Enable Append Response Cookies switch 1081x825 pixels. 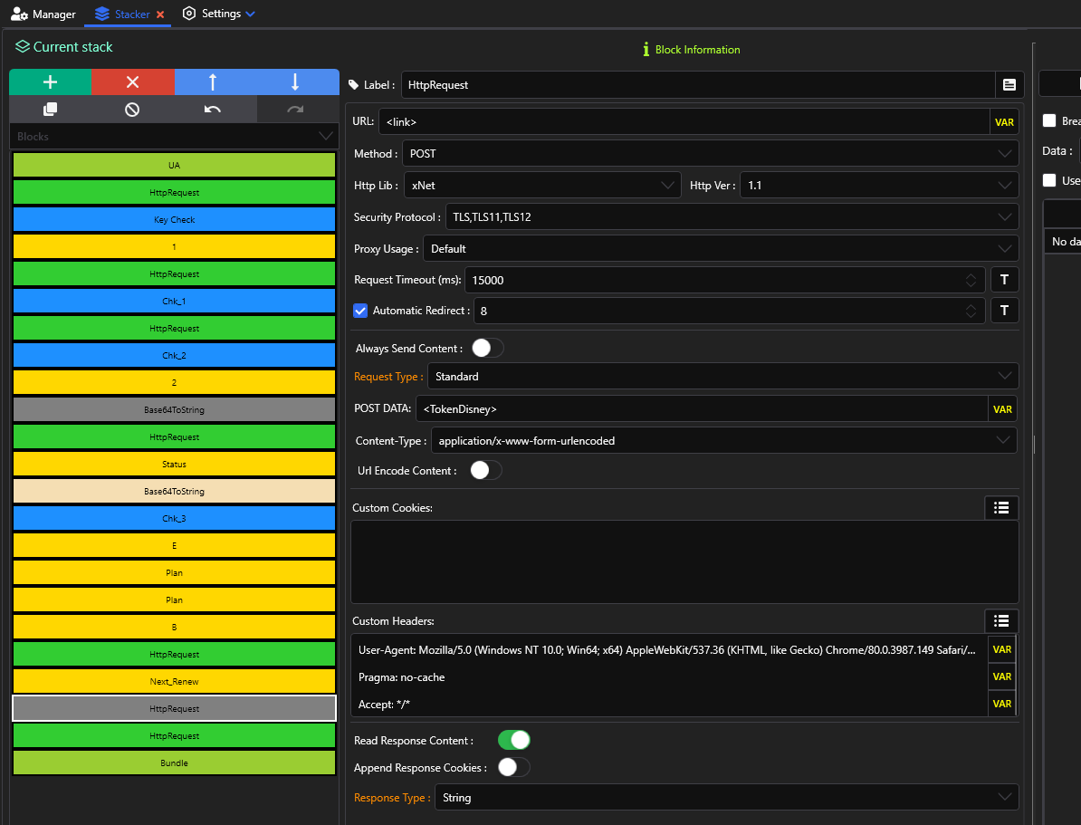click(x=513, y=767)
